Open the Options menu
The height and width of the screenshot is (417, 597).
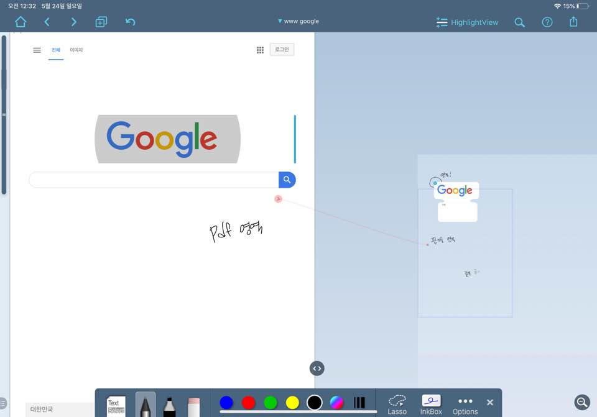465,406
